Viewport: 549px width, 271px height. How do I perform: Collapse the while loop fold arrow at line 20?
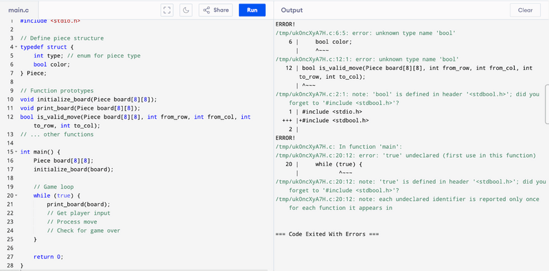pos(16,196)
